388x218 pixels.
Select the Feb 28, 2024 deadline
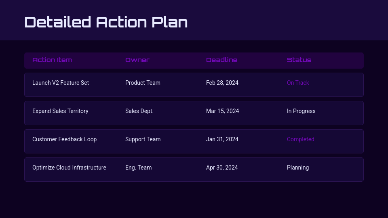click(222, 83)
